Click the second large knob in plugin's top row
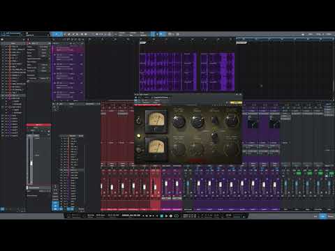335x251 pixels. (198, 121)
